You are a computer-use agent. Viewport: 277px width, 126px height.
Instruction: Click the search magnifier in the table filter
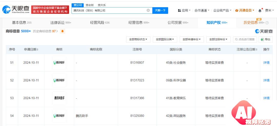click(x=236, y=39)
